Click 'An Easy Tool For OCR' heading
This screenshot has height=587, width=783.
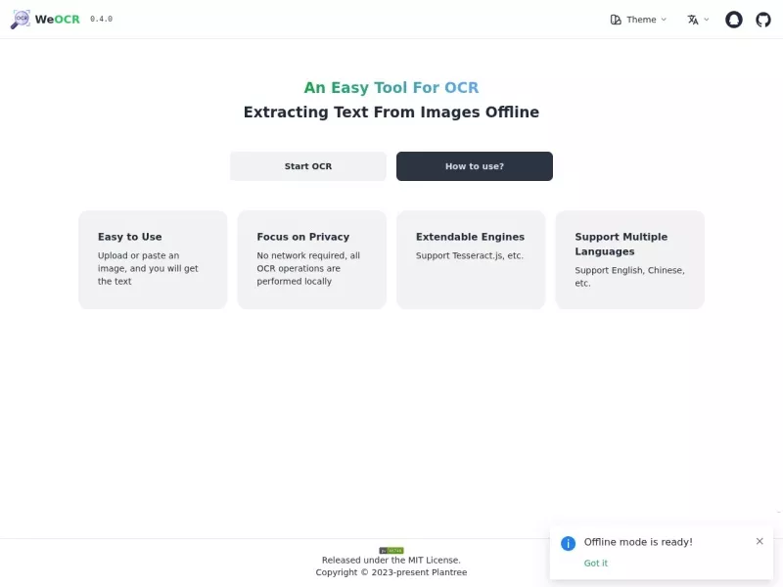pos(391,87)
